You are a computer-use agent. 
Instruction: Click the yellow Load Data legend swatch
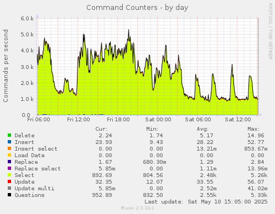click(x=9, y=155)
